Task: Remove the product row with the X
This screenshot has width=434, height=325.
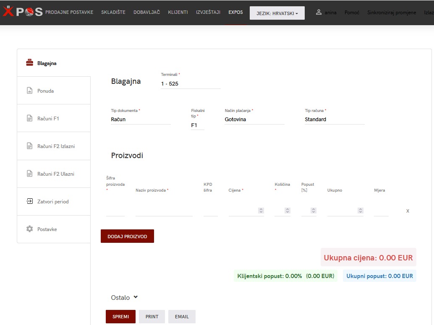Action: pos(407,211)
